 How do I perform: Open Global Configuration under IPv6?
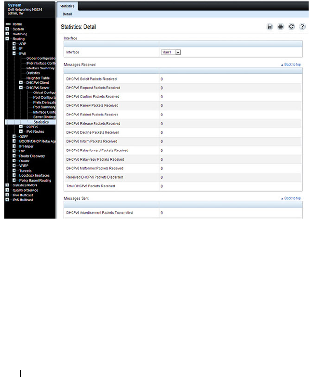click(40, 58)
